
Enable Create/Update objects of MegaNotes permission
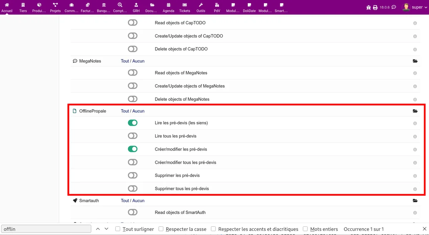[133, 86]
